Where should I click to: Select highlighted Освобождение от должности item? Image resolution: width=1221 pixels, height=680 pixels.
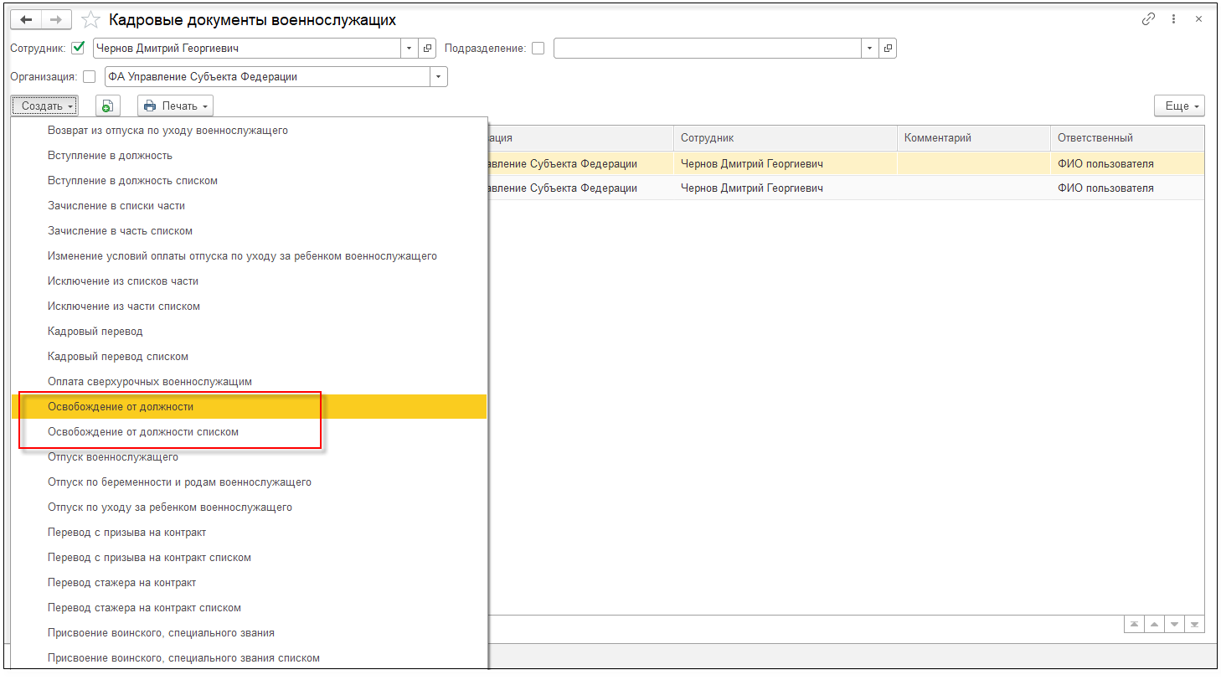tap(249, 407)
